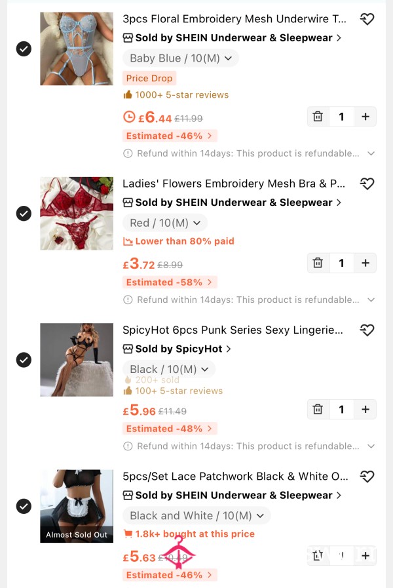Click the Estimated -48% discount tag
This screenshot has height=588, width=393.
click(169, 429)
